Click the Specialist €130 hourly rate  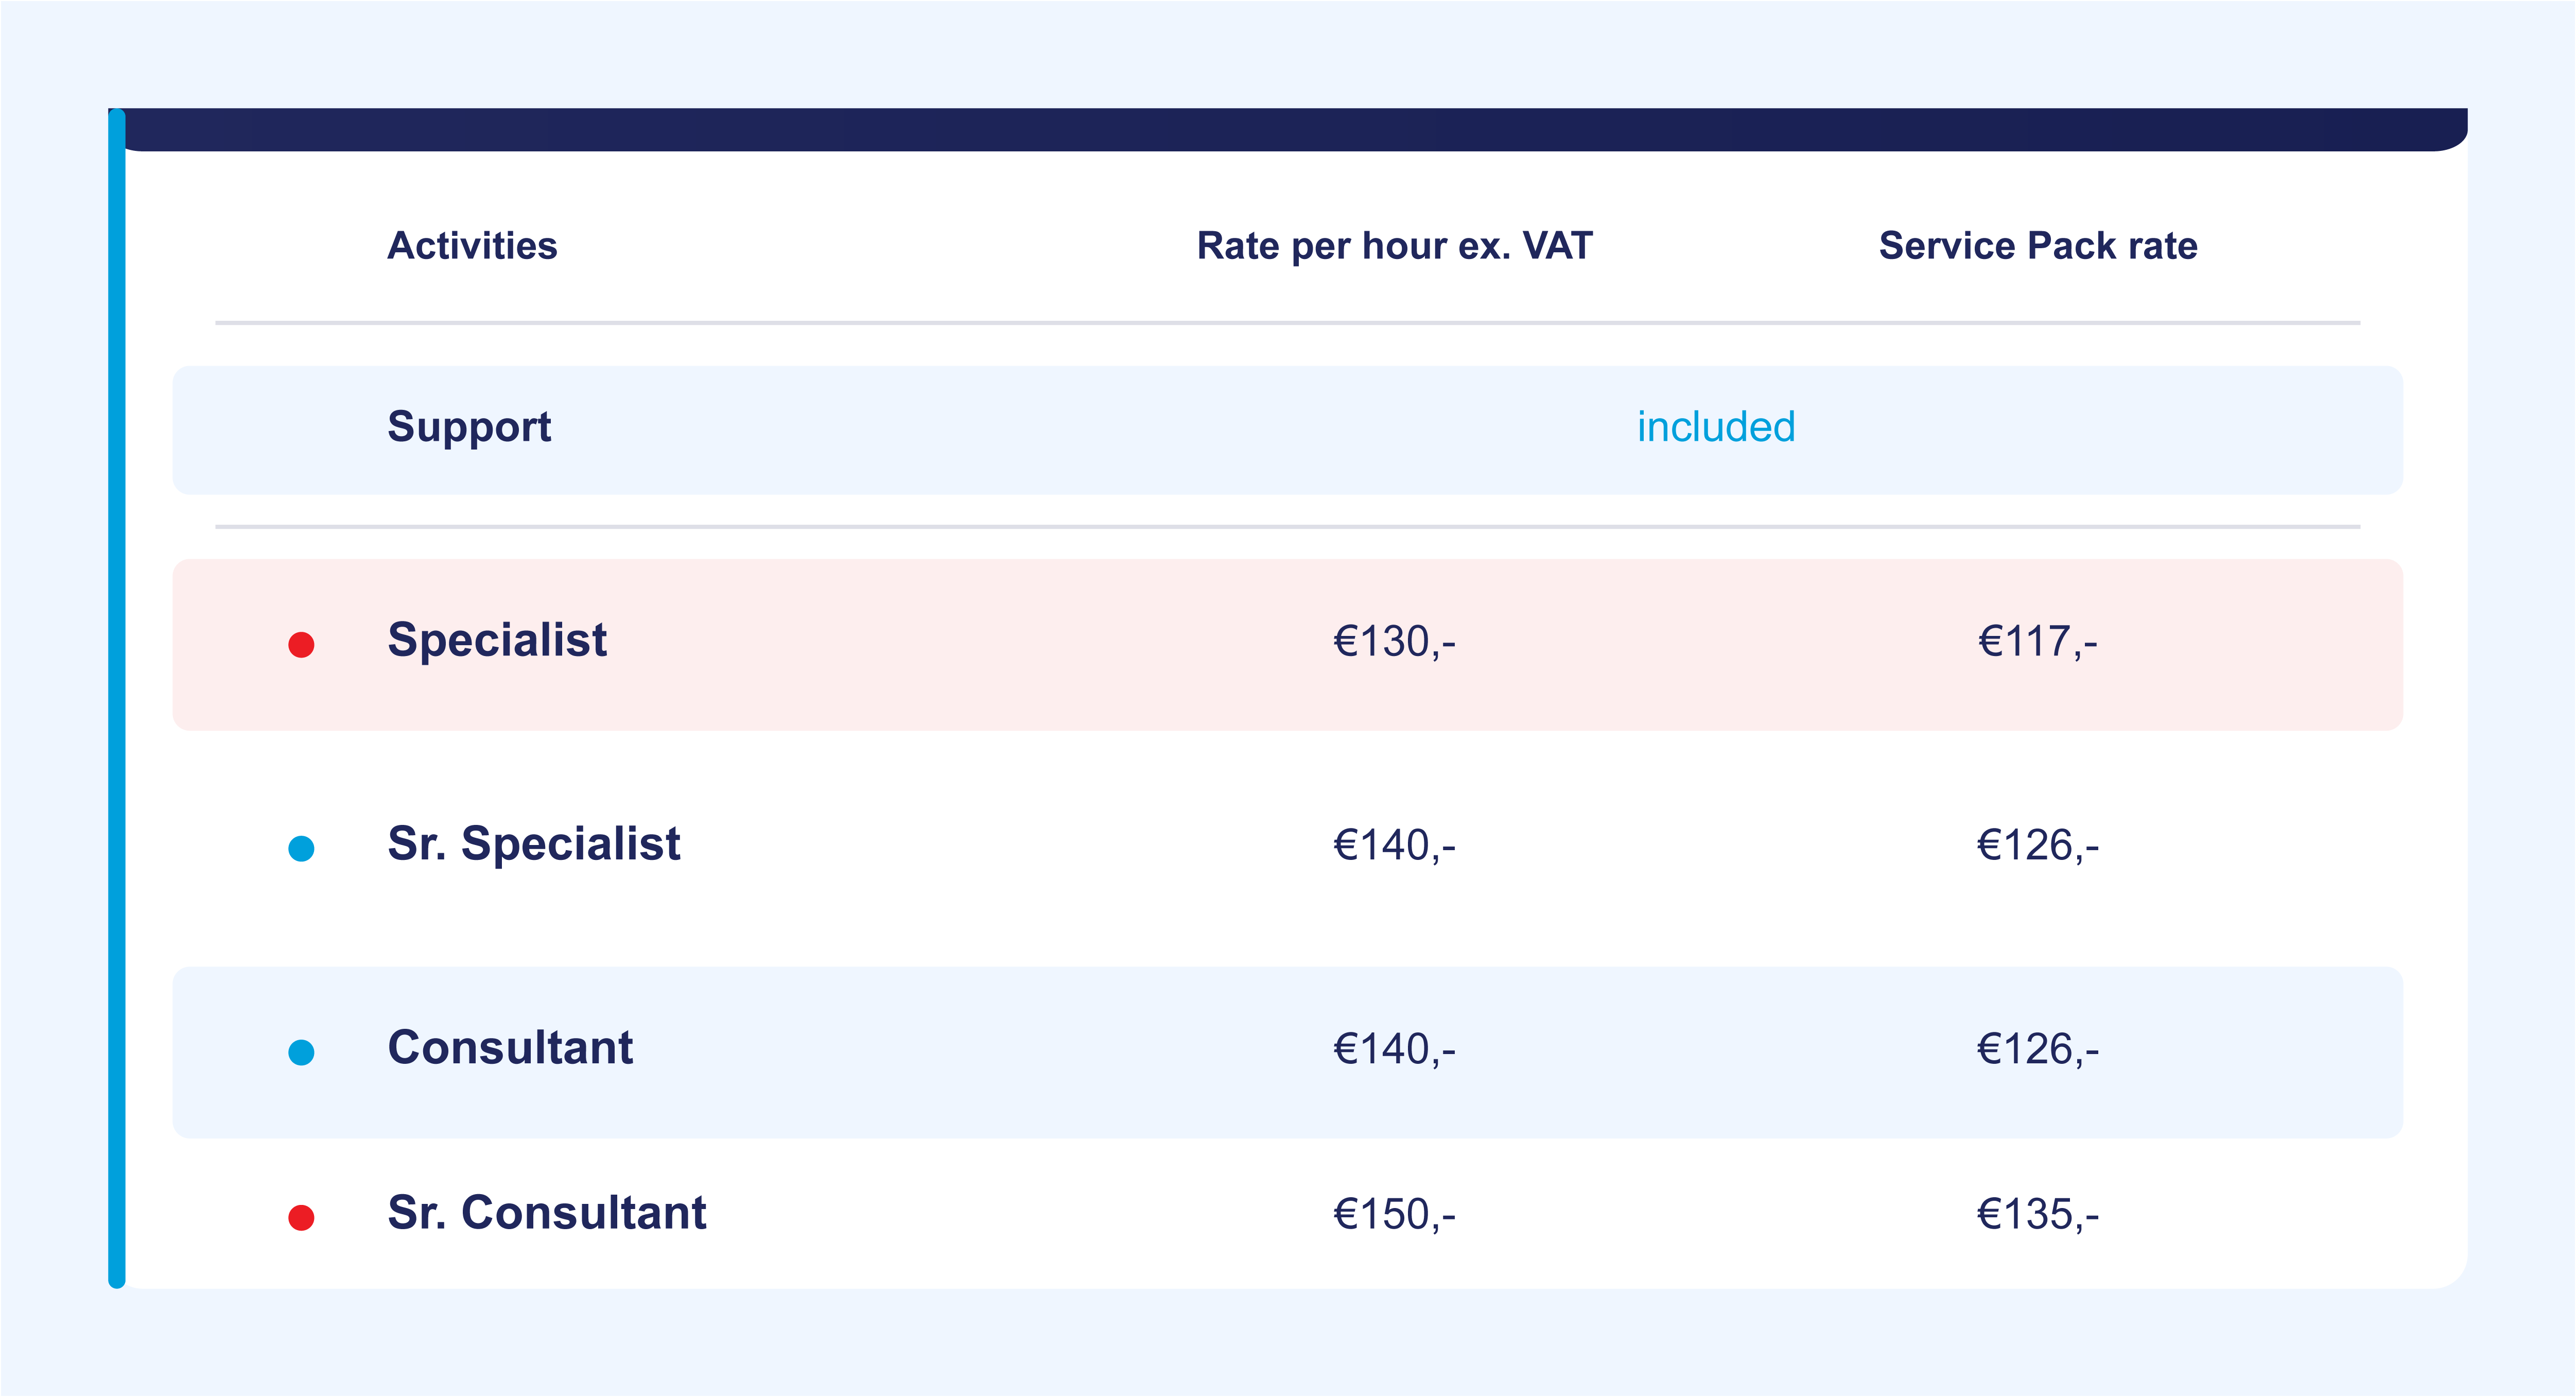(1394, 642)
